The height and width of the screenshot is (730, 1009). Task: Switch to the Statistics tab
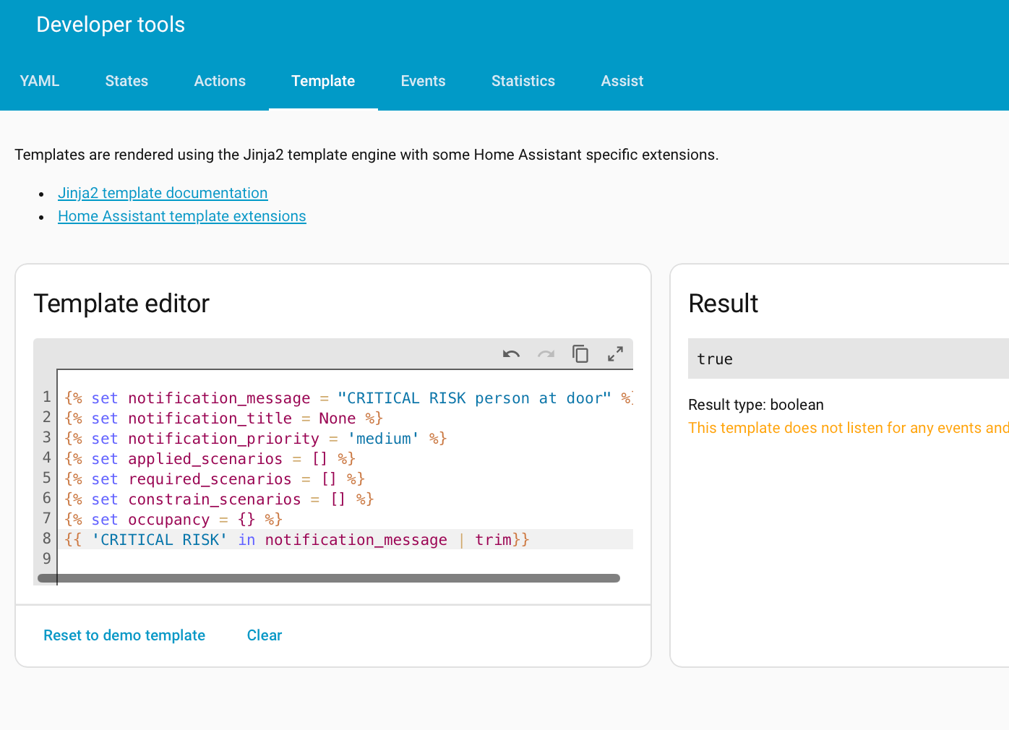523,81
